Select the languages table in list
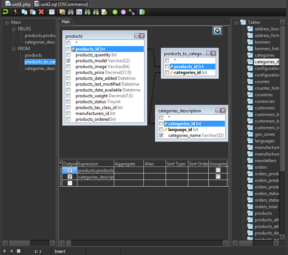 point(265,141)
